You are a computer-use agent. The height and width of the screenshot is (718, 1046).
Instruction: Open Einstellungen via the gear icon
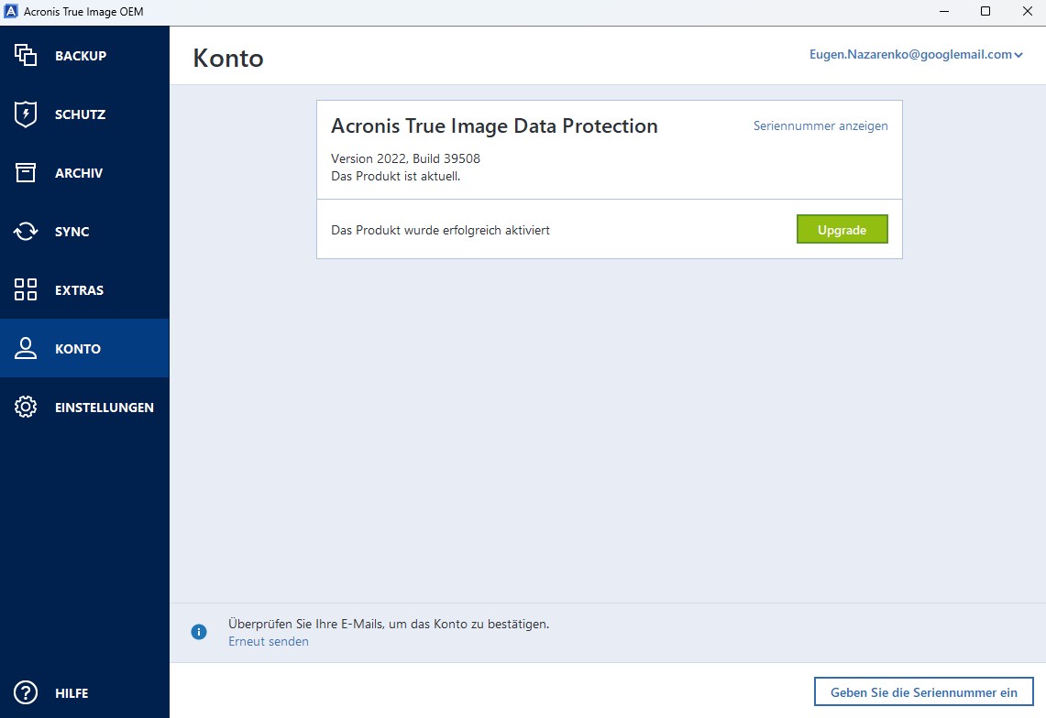tap(26, 408)
